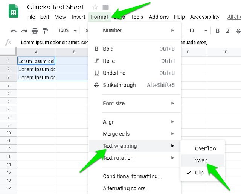Click Conditional formatting menu entry
This screenshot has height=194, width=241.
pyautogui.click(x=132, y=176)
